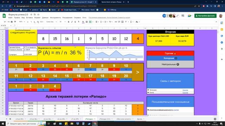Viewport: 225px width, 126px height.
Task: Open the text rotation dropdown
Action: pyautogui.click(x=111, y=22)
